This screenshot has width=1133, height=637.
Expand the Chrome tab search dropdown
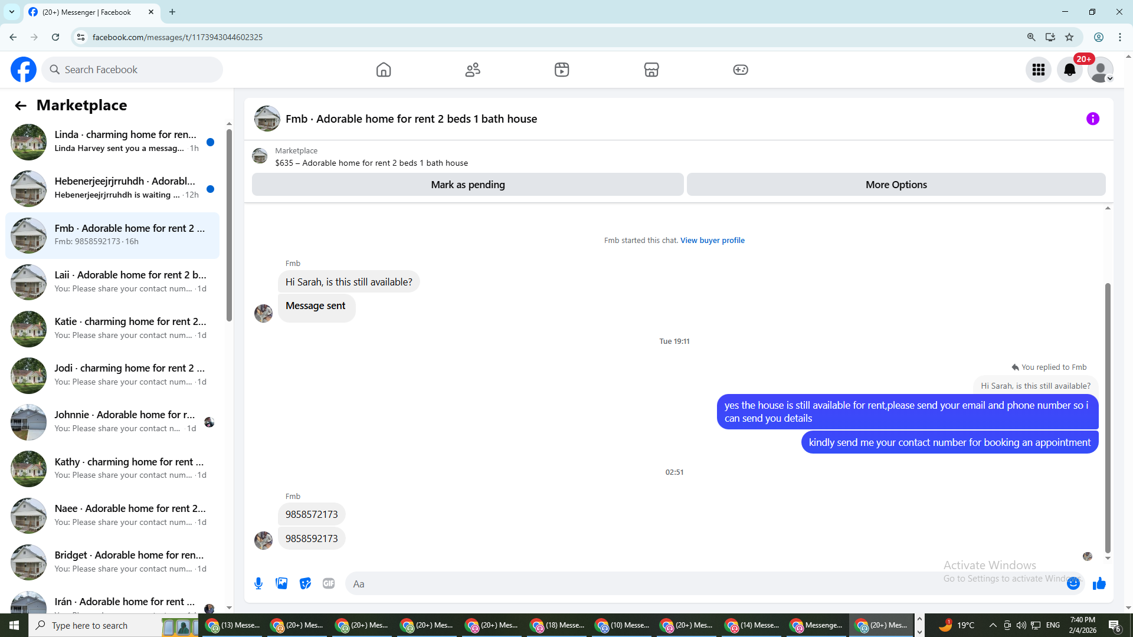point(11,12)
